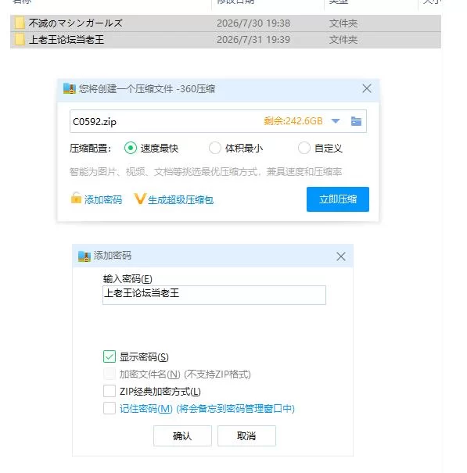Confirm the password with 确认
The height and width of the screenshot is (473, 467).
coord(182,435)
